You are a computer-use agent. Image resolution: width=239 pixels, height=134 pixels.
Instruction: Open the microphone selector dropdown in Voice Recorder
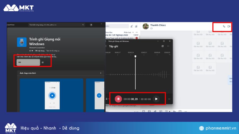(x=108, y=99)
